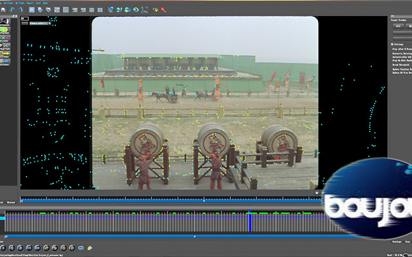Click the Target Tracker panel header icon
Viewport: 412px width, 257px height.
[392, 16]
